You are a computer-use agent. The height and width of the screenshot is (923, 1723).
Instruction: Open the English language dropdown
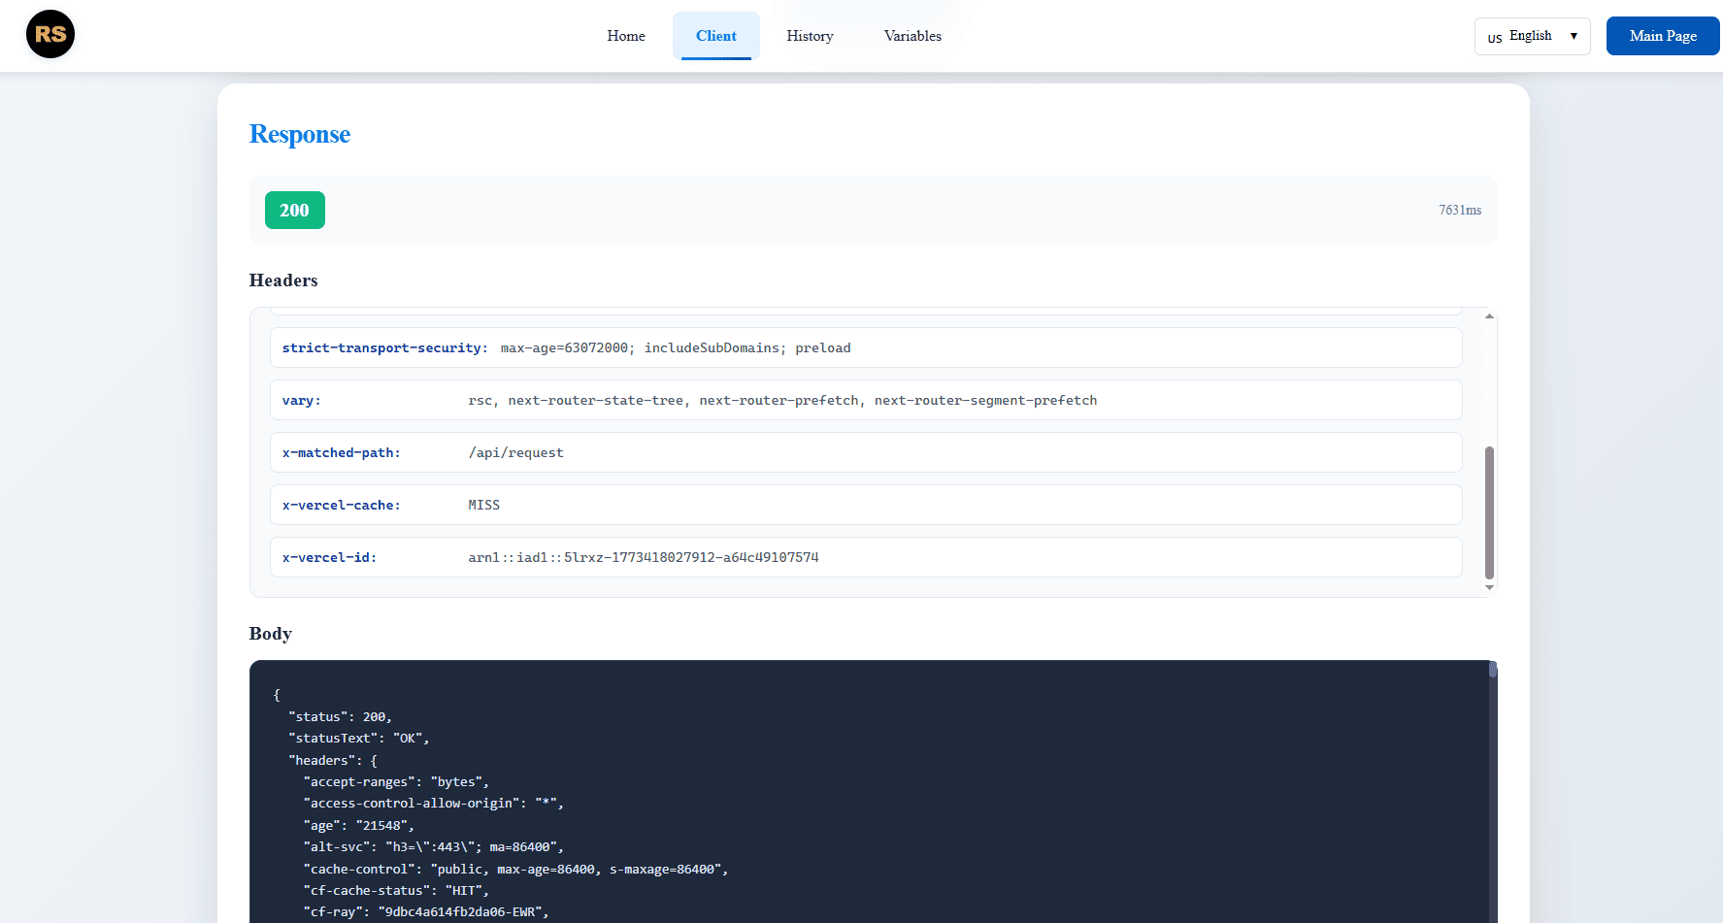click(x=1532, y=35)
